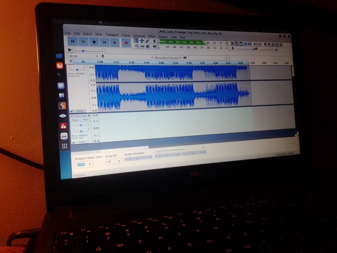Skip to end of the project

click(115, 43)
